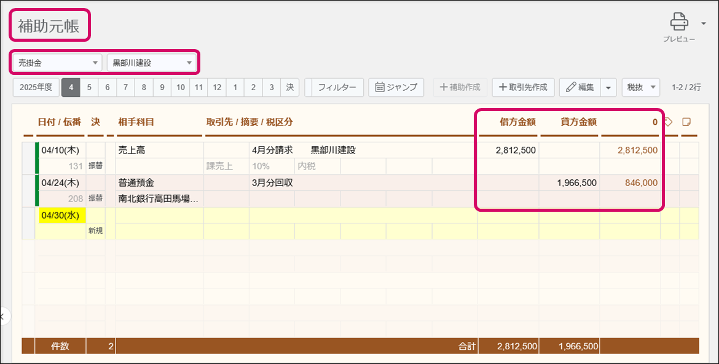719x364 pixels.
Task: Click the 取引先作成 create partner button
Action: coord(523,87)
